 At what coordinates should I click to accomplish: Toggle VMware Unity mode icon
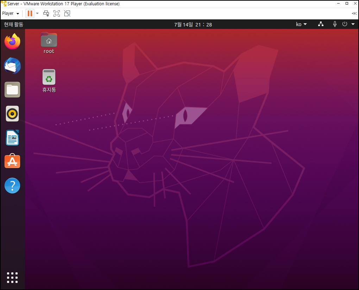(x=67, y=13)
